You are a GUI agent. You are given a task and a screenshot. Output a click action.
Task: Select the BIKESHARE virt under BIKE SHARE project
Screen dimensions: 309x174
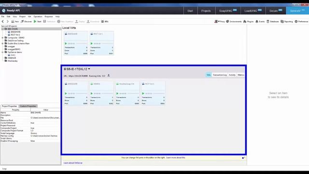pyautogui.click(x=15, y=32)
